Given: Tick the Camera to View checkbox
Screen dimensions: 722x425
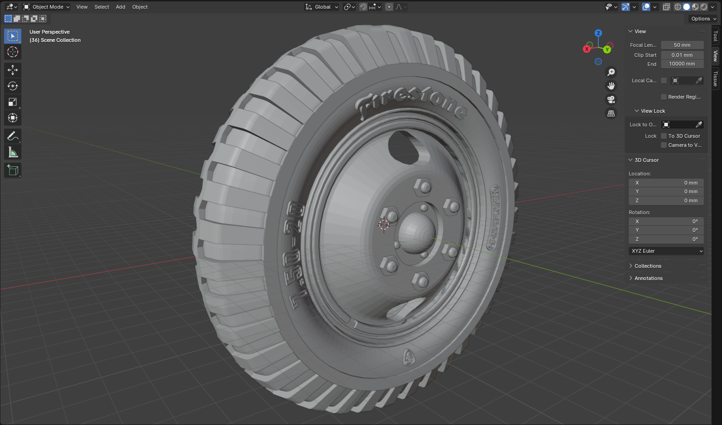Looking at the screenshot, I should pos(664,145).
